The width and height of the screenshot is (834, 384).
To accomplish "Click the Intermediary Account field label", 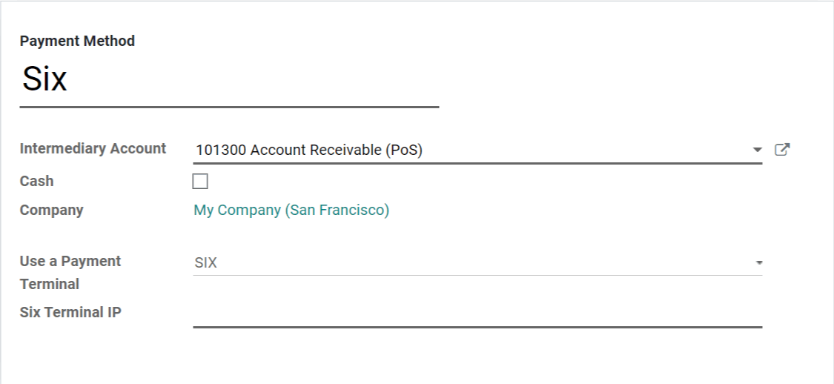I will click(93, 148).
